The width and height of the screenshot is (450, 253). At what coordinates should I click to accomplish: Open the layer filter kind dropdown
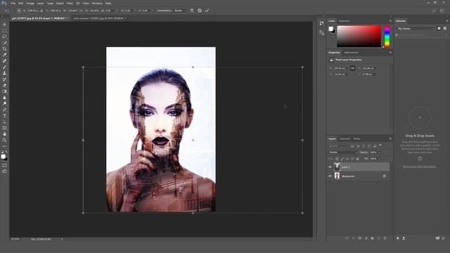coord(339,146)
